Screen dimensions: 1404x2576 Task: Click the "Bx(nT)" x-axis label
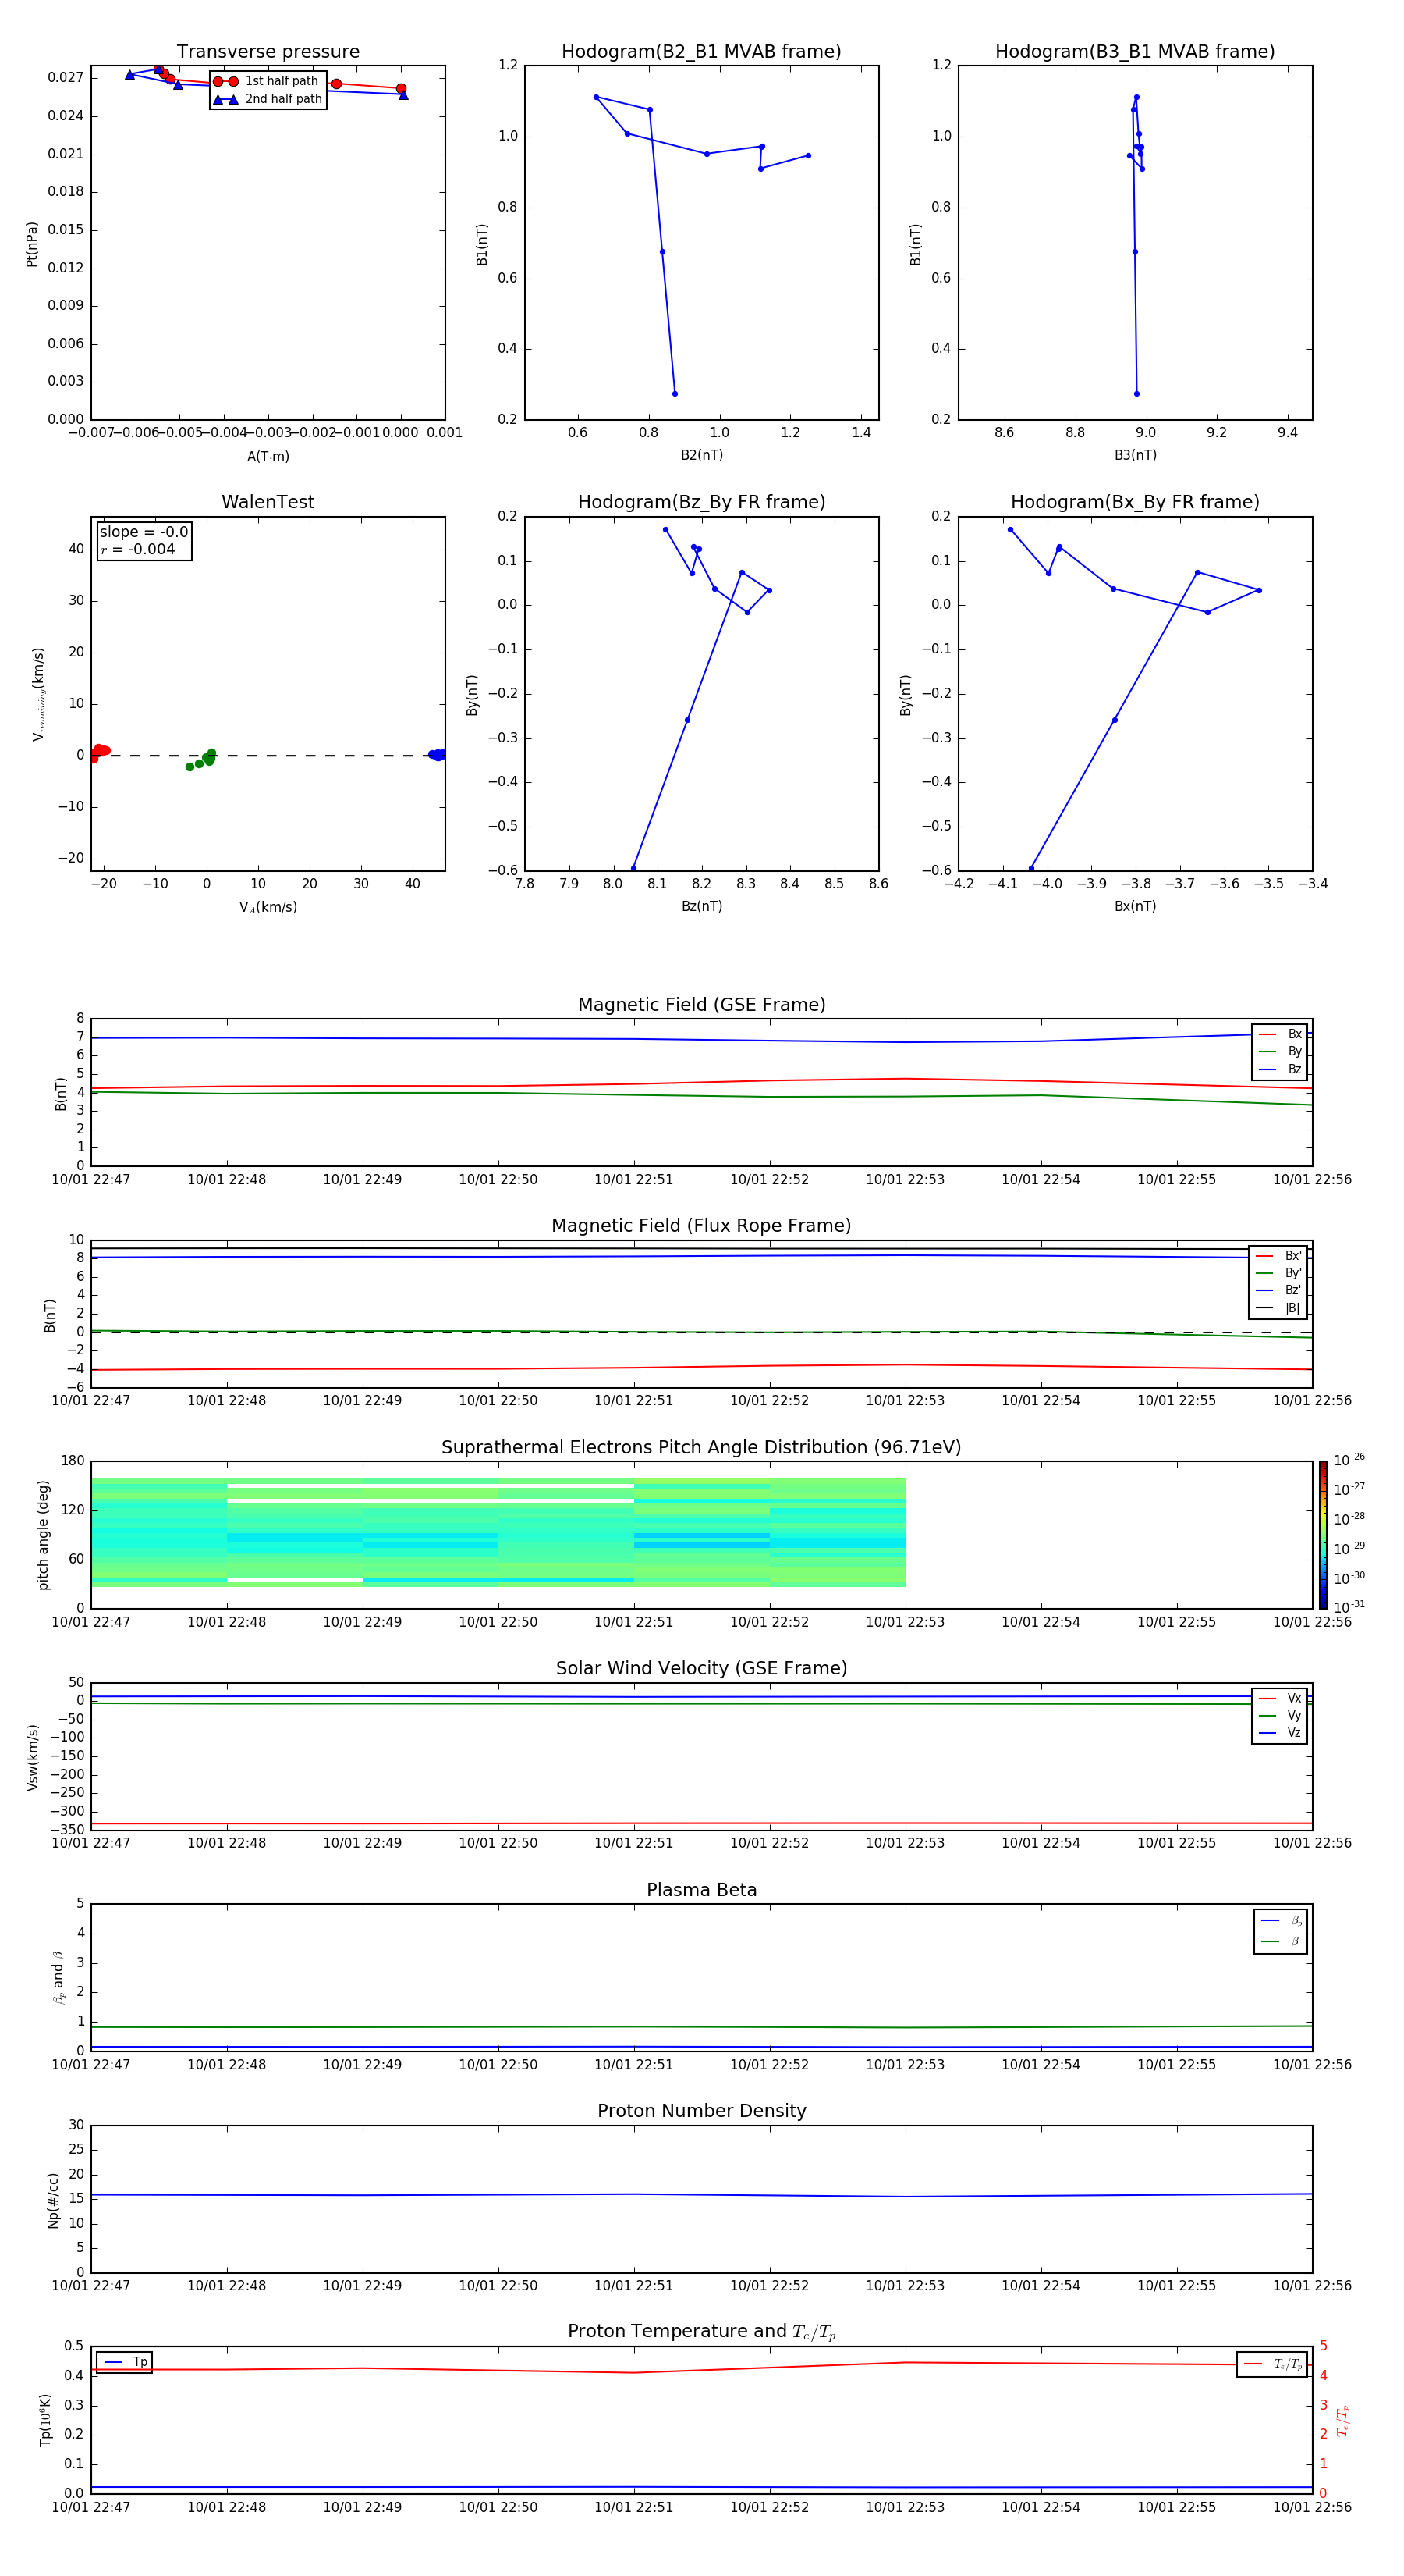pos(1135,906)
